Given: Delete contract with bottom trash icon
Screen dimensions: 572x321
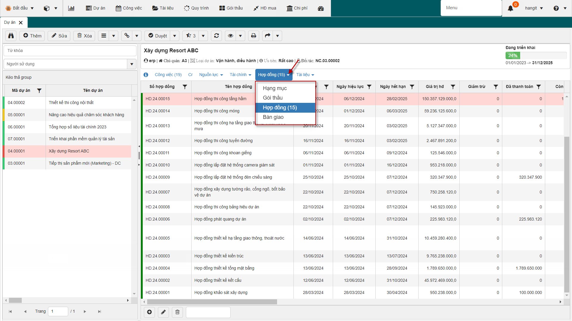Looking at the screenshot, I should click(178, 312).
